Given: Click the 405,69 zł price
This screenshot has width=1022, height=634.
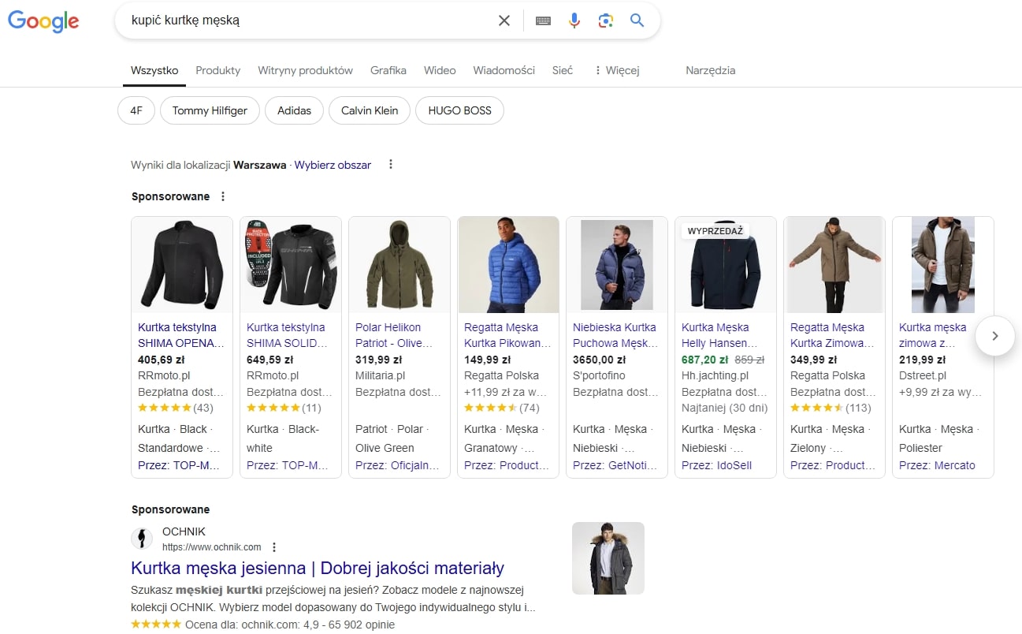Looking at the screenshot, I should tap(162, 360).
